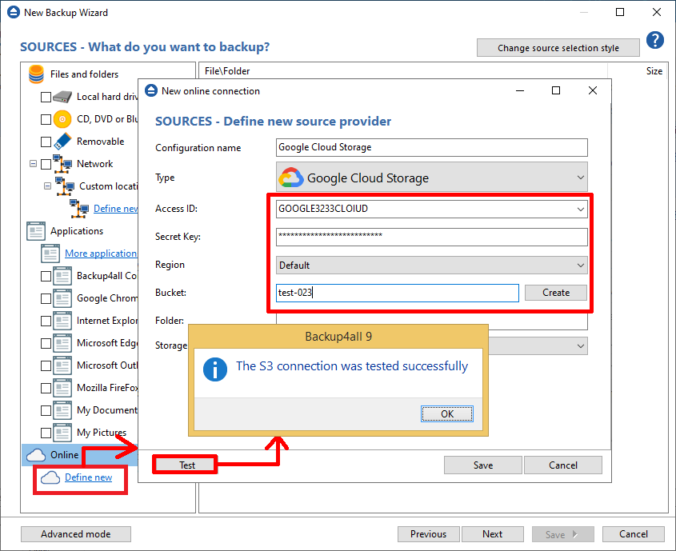Viewport: 676px width, 551px height.
Task: Open the Region dropdown set to Default
Action: click(x=431, y=265)
